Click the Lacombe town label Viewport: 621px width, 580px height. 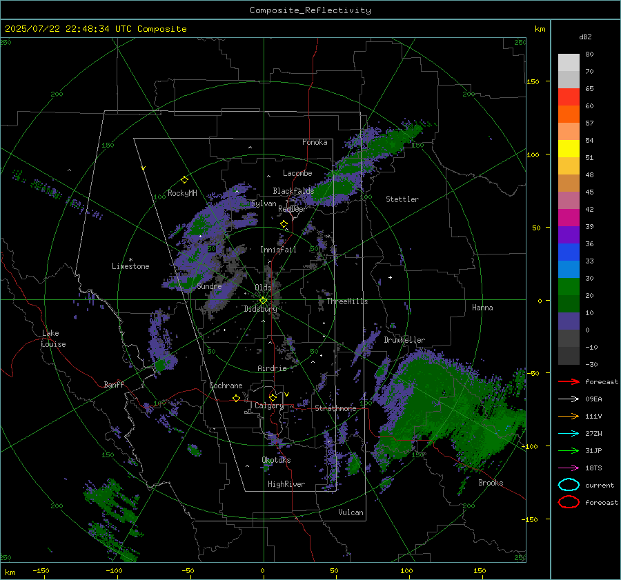coord(297,173)
